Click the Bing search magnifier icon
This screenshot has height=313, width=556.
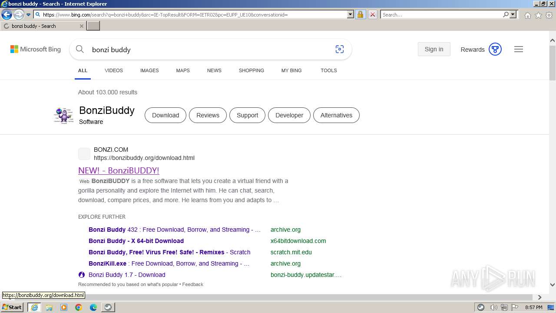80,49
